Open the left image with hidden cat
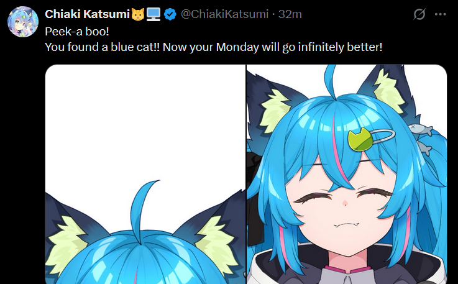 (145, 174)
